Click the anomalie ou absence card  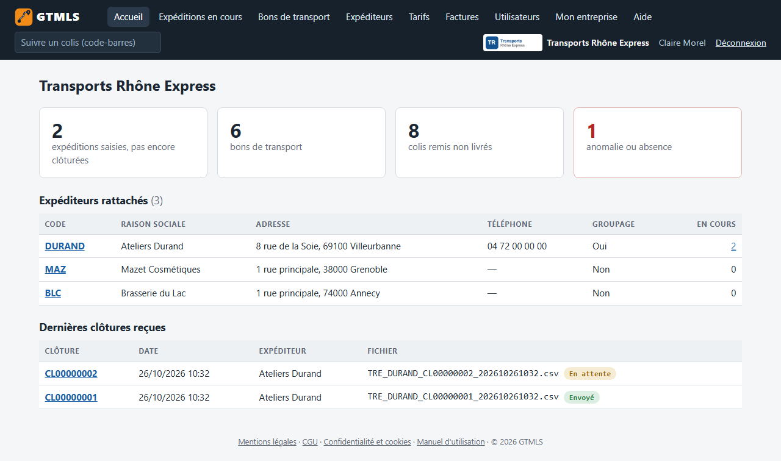[658, 143]
